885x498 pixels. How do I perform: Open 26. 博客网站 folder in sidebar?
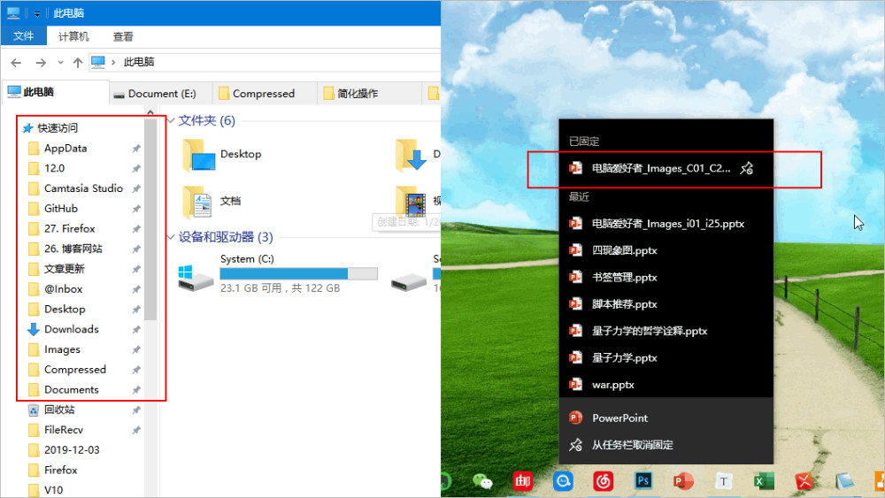click(73, 249)
